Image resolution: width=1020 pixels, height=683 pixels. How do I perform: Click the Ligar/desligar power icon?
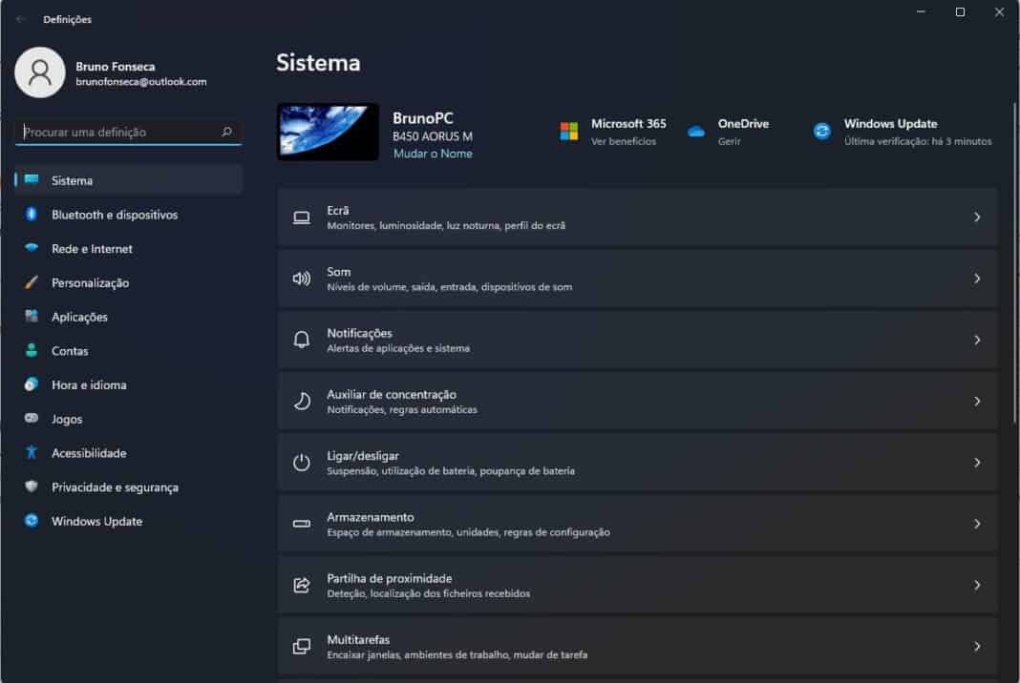click(299, 462)
